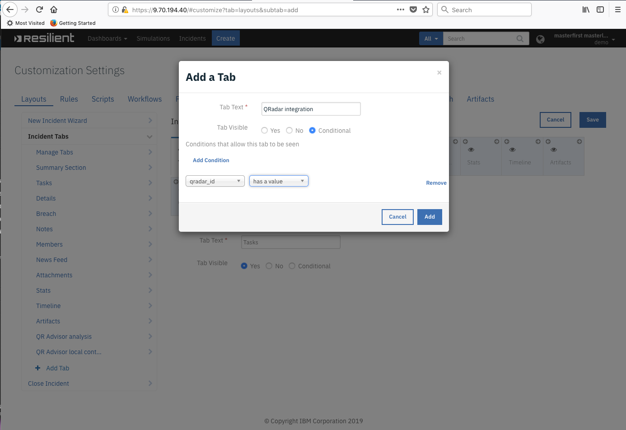Move Artifacts tab right arrow

pos(579,142)
